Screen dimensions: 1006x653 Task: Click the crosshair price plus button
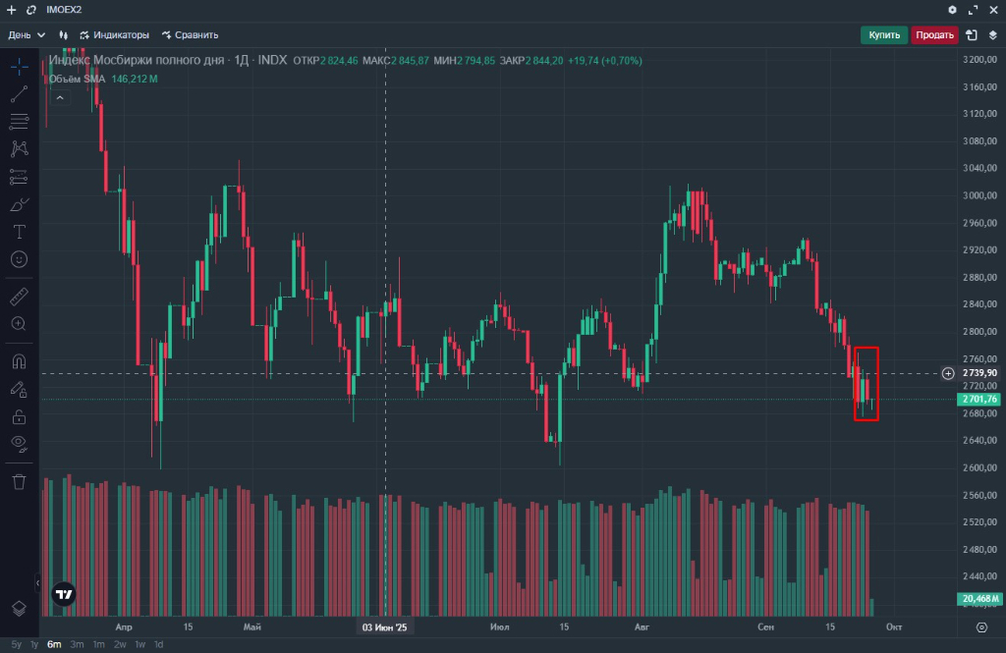[x=947, y=373]
